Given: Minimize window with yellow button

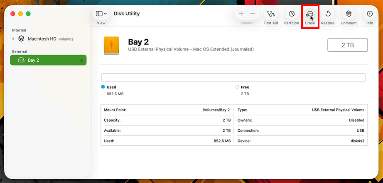Looking at the screenshot, I should tap(20, 14).
